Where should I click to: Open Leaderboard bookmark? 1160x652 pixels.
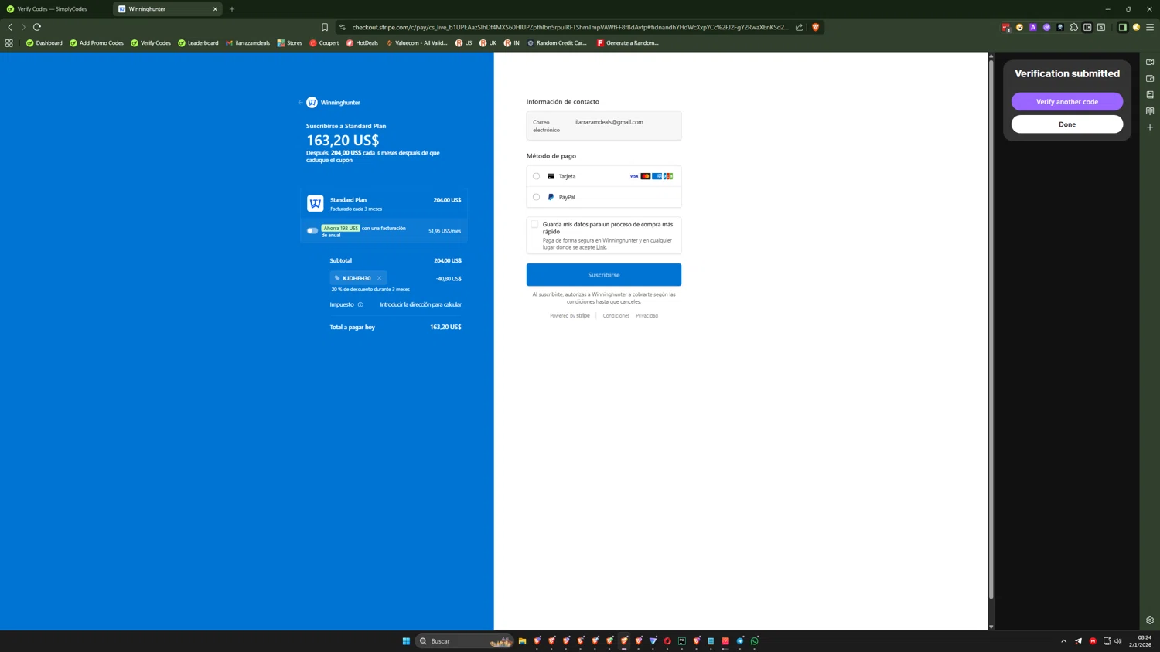(x=198, y=43)
